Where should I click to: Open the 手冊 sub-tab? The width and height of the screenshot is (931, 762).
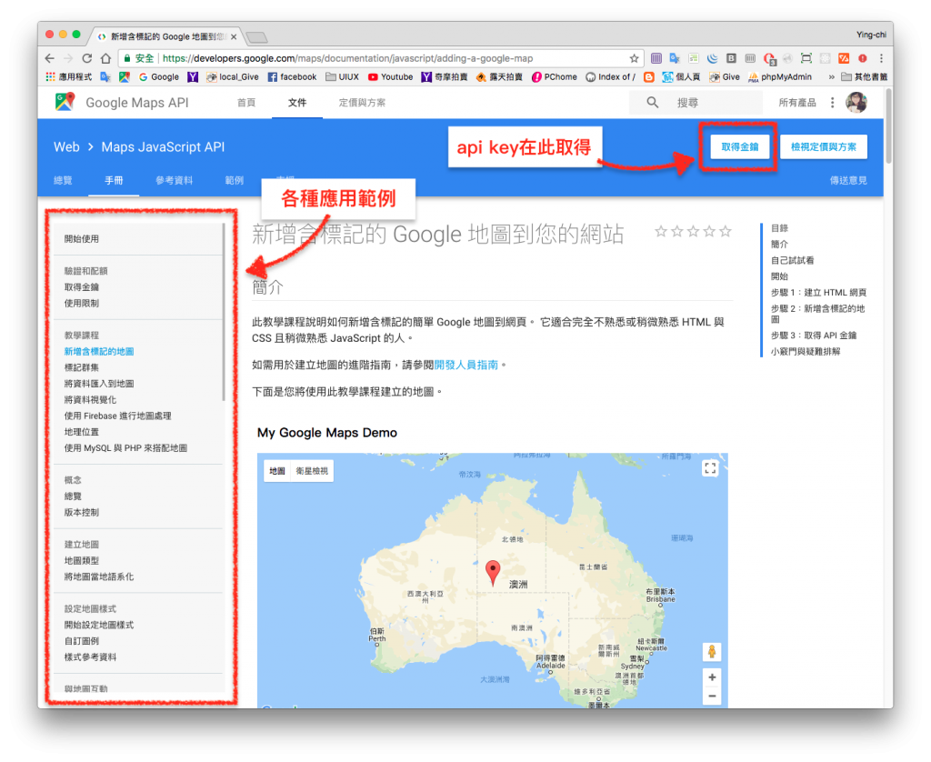click(x=114, y=180)
